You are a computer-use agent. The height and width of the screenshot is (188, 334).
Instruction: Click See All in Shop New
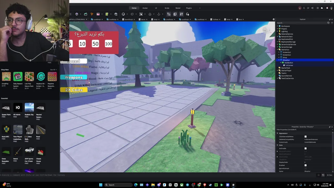53,70
